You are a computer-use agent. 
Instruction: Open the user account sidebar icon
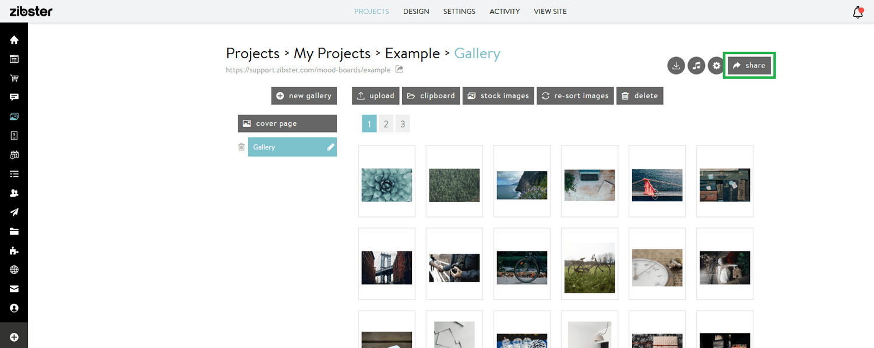14,308
